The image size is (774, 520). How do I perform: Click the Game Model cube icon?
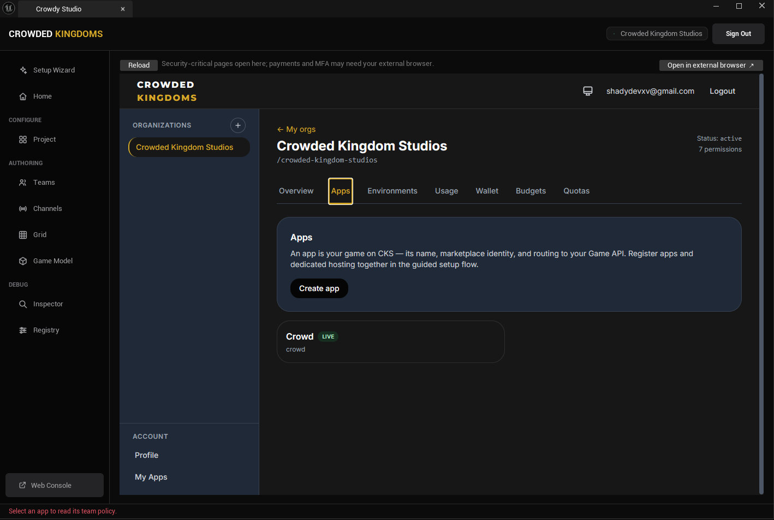coord(23,261)
